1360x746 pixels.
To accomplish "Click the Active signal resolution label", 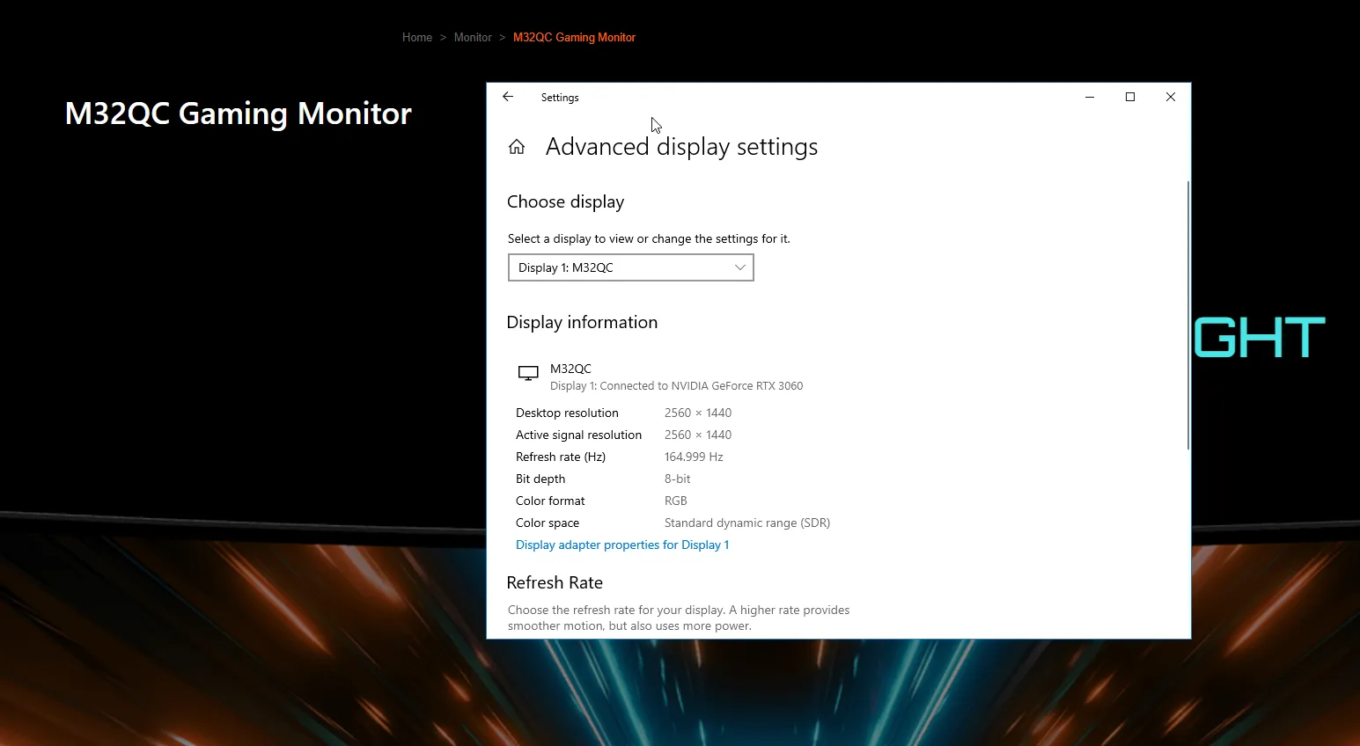I will (x=578, y=435).
